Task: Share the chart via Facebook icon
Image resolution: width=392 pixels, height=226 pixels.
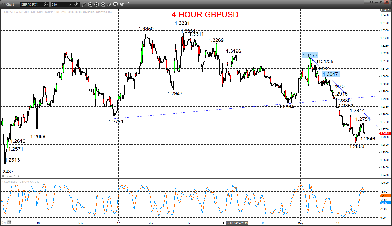Action: pos(128,4)
